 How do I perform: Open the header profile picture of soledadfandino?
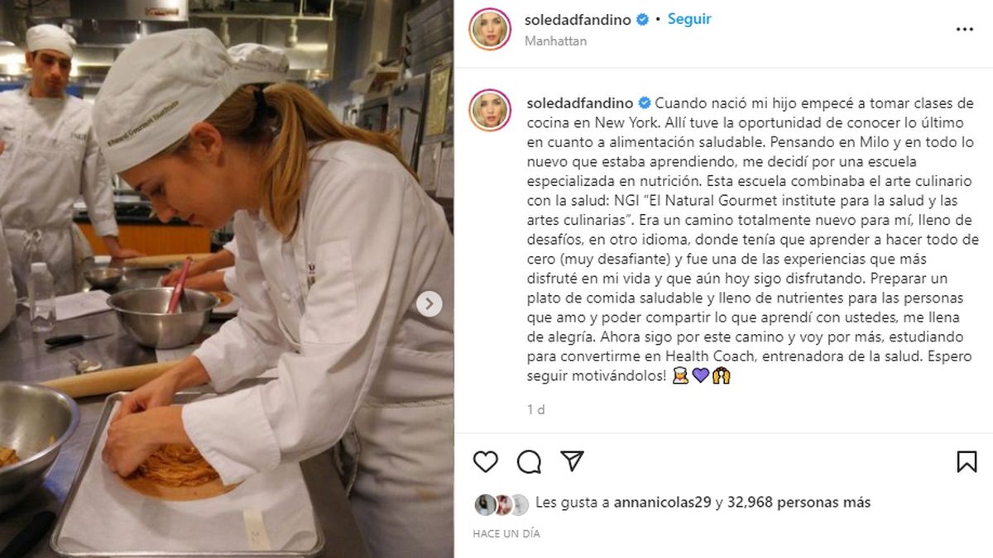(x=489, y=29)
